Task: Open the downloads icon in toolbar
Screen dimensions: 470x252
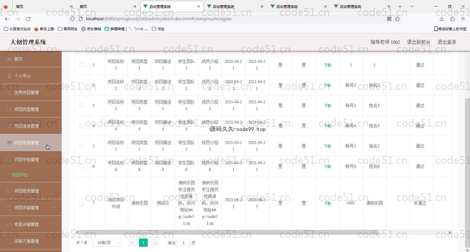Action: (442, 19)
